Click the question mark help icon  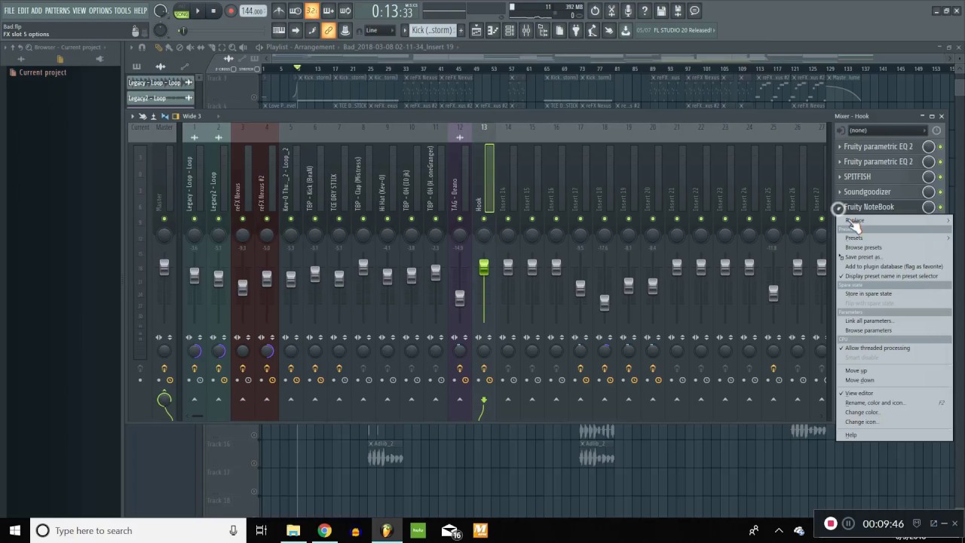point(645,11)
